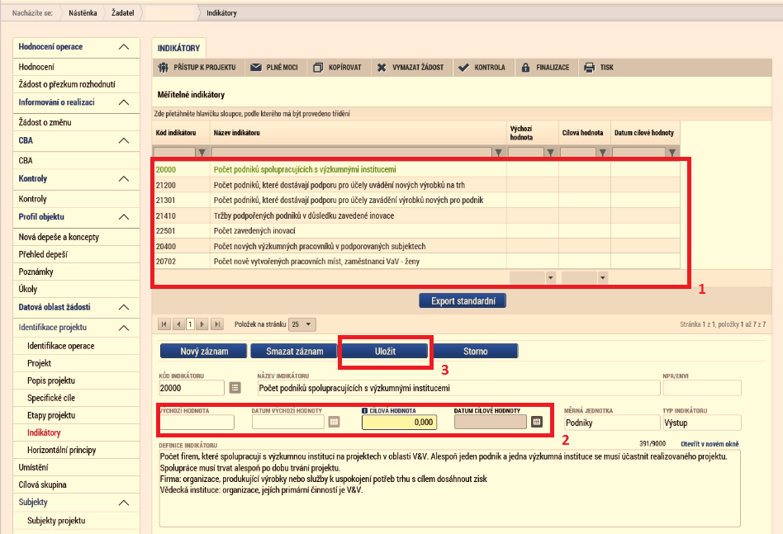
Task: Go to next page of the grid
Action: (202, 324)
